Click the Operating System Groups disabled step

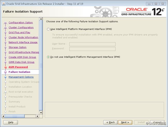(x=24, y=82)
